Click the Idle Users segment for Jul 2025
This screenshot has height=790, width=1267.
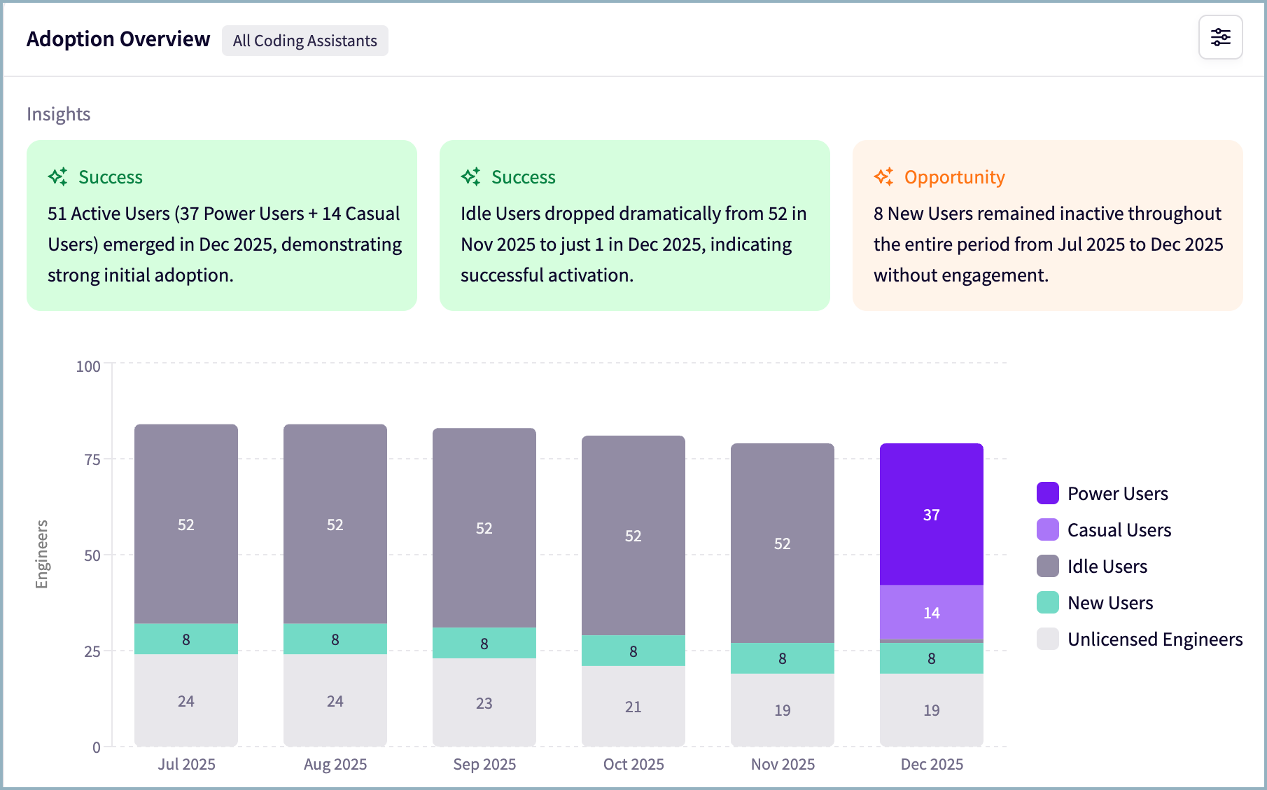coord(185,525)
